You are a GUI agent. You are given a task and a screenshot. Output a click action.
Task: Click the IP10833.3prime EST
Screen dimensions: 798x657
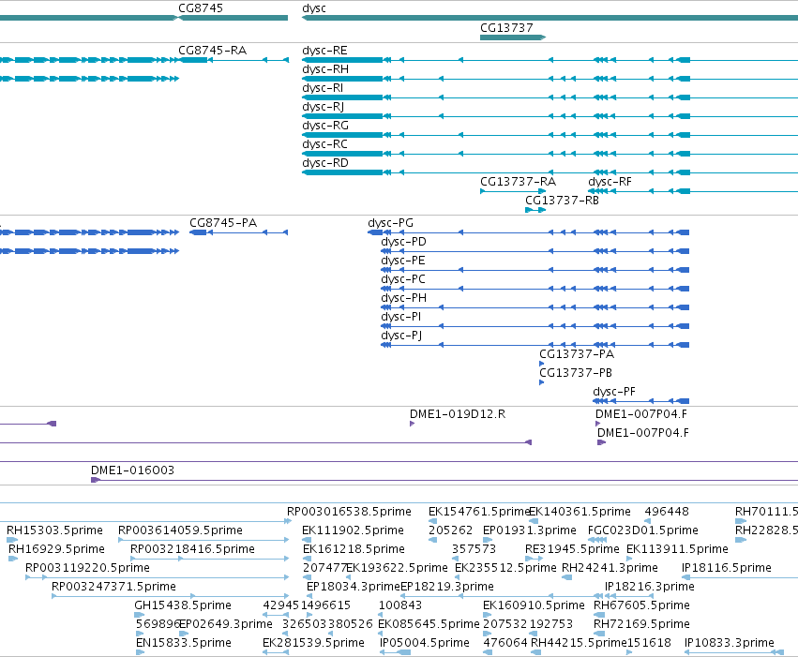(730, 643)
